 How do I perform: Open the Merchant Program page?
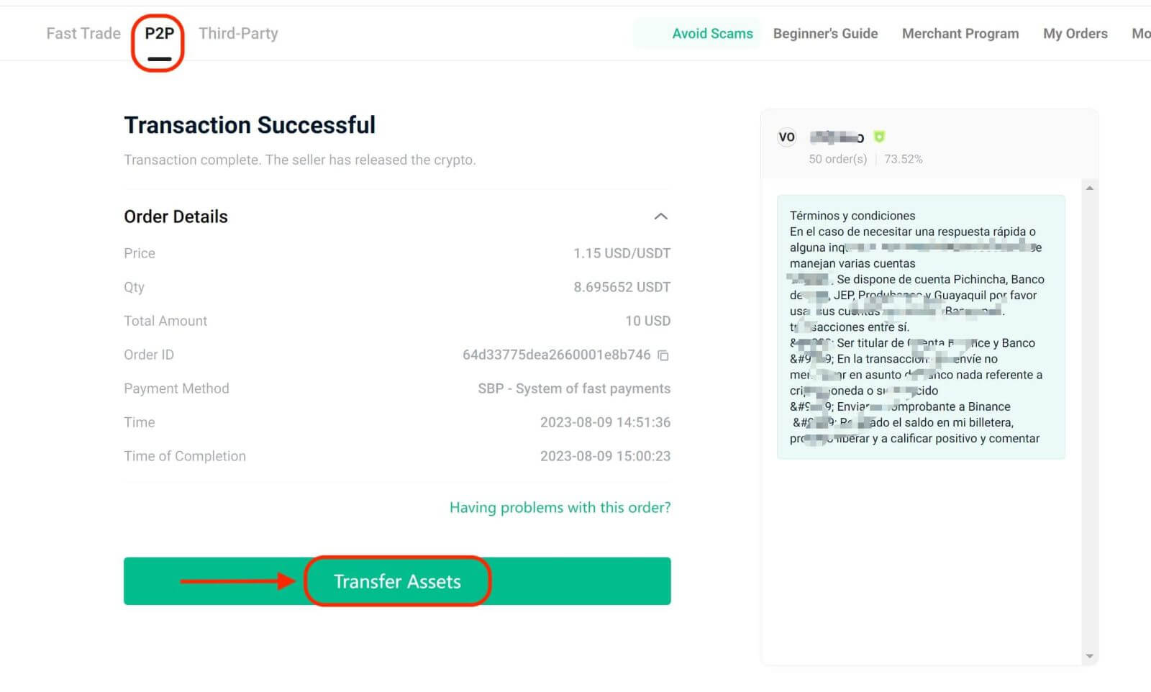[x=960, y=33]
